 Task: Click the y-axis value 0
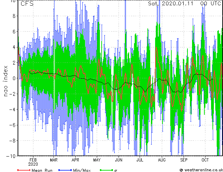pos(14,78)
